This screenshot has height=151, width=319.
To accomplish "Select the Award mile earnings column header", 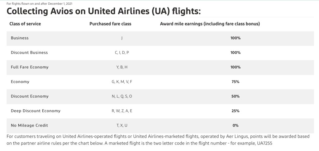I will click(x=210, y=24).
